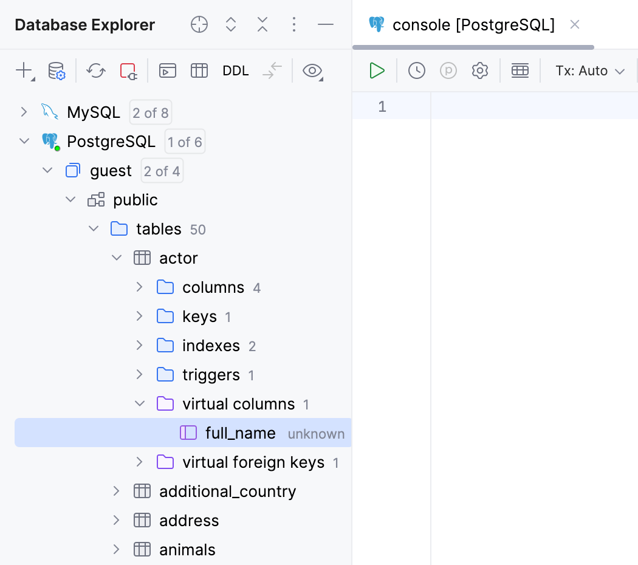Open the eye-shaped view options icon
The image size is (638, 565).
point(312,70)
